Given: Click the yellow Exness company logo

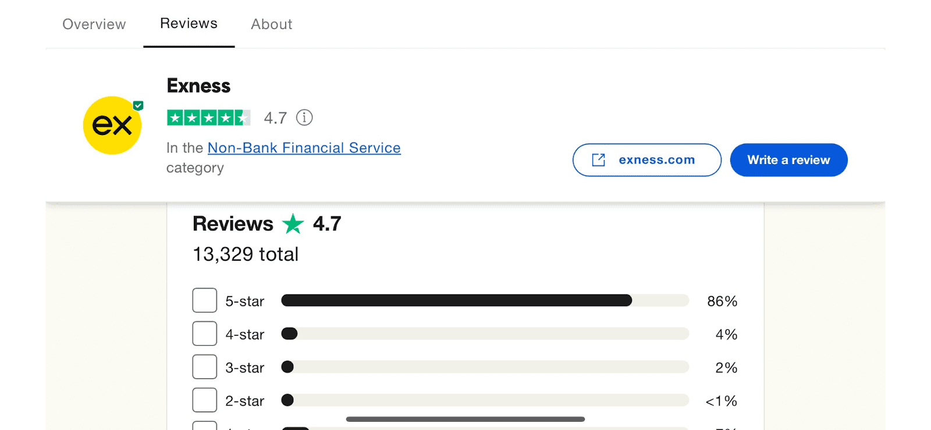Looking at the screenshot, I should [x=112, y=125].
